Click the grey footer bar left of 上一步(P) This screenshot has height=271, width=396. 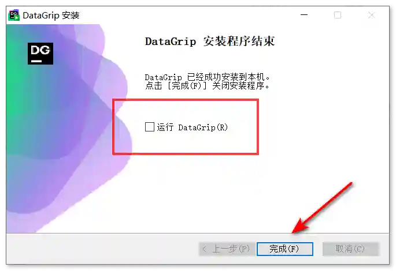tap(101, 249)
